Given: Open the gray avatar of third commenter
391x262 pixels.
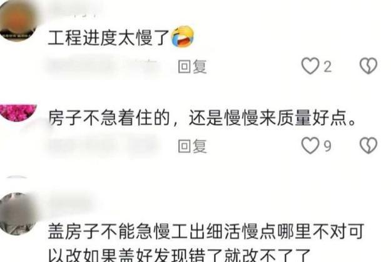Looking at the screenshot, I should [x=18, y=214].
